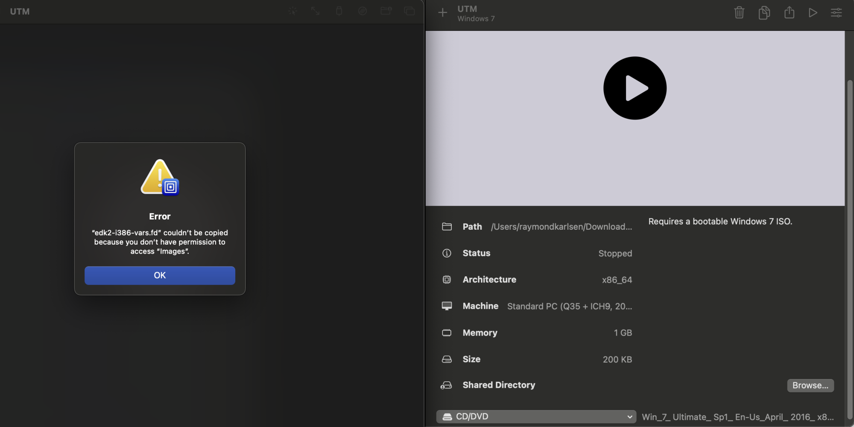Click the 200 KB size value
Viewport: 854px width, 427px height.
pos(617,360)
